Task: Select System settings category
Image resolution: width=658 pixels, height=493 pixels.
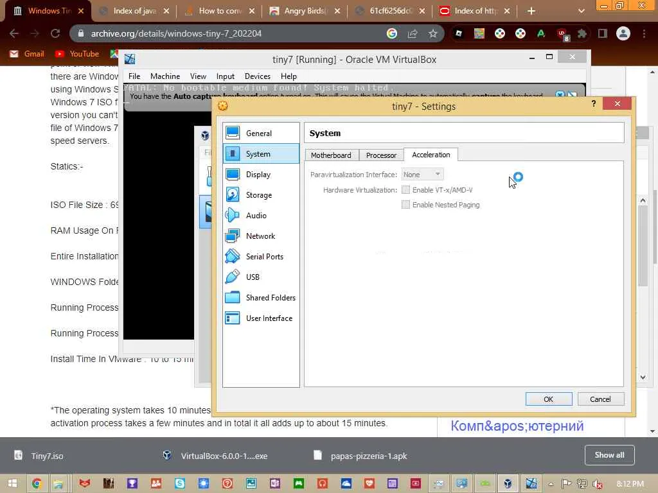Action: pyautogui.click(x=261, y=154)
